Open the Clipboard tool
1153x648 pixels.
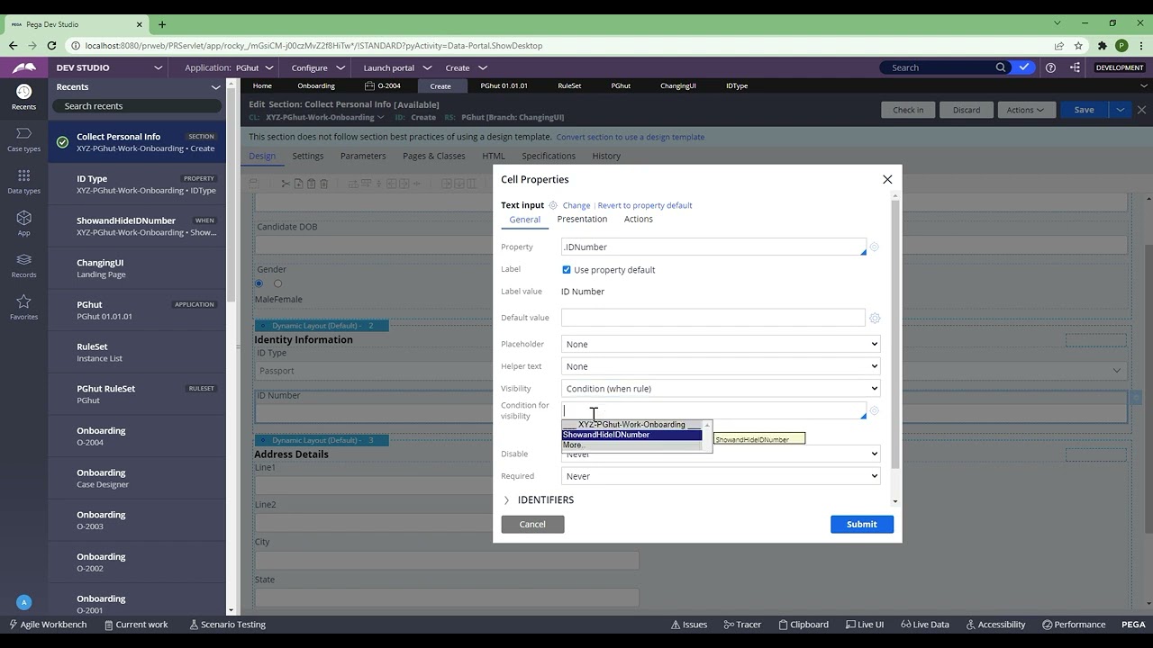[x=803, y=625]
